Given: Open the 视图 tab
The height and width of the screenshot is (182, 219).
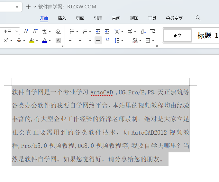Looking at the screenshot, I should (134, 18).
